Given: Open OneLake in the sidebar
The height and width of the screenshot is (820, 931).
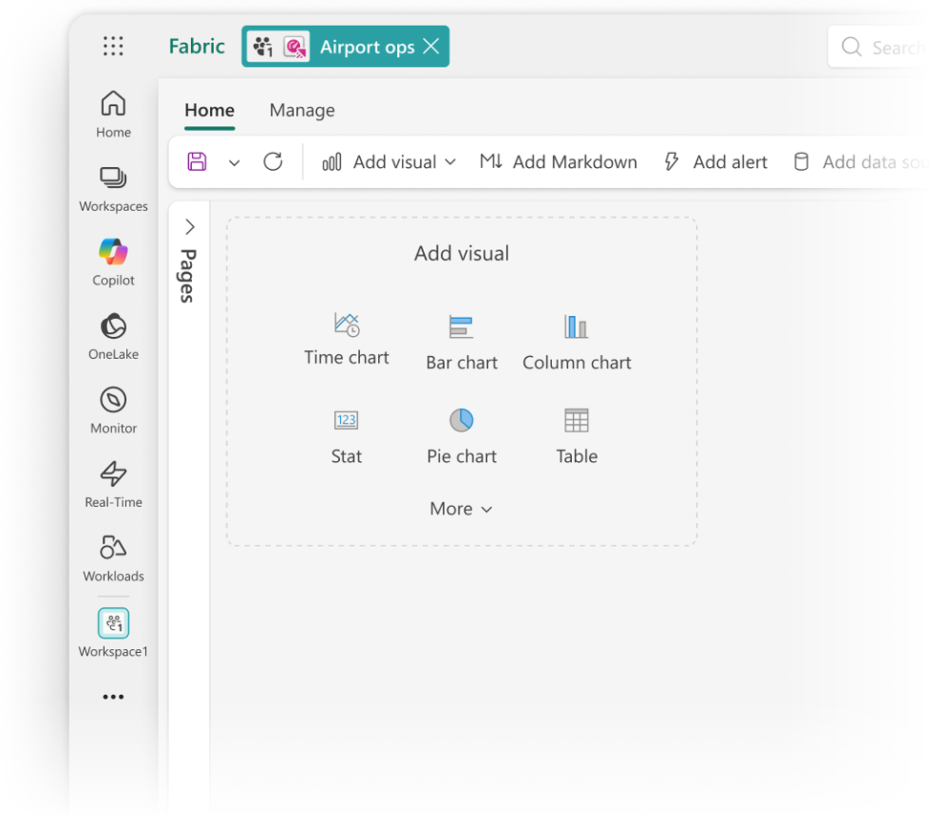Looking at the screenshot, I should [x=114, y=337].
